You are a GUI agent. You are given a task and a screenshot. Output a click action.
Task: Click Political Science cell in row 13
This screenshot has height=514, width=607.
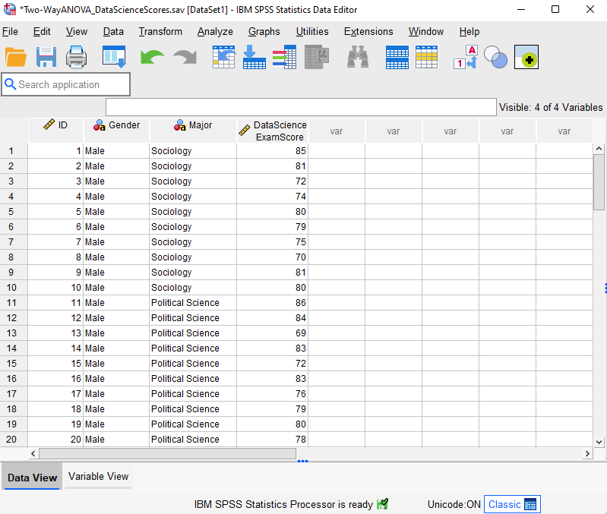(193, 333)
